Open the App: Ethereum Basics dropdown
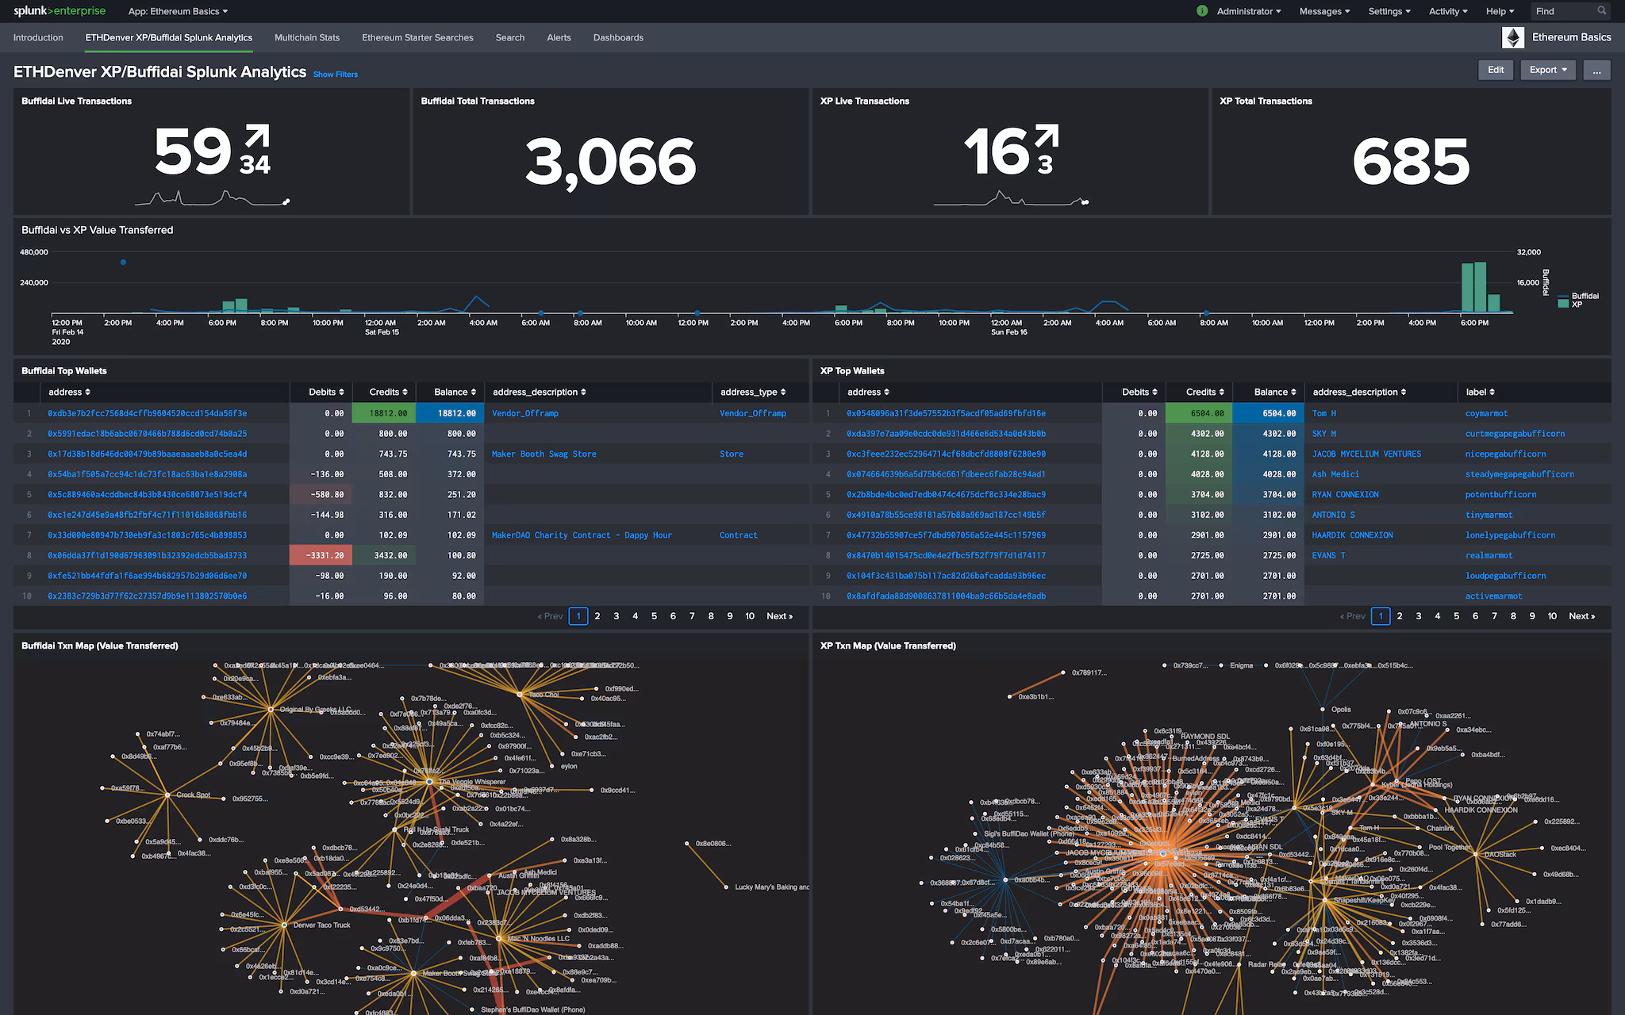Viewport: 1625px width, 1015px height. pyautogui.click(x=178, y=11)
